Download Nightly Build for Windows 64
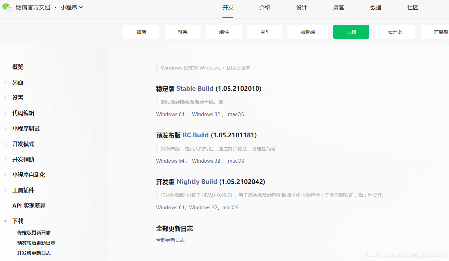 pos(170,208)
